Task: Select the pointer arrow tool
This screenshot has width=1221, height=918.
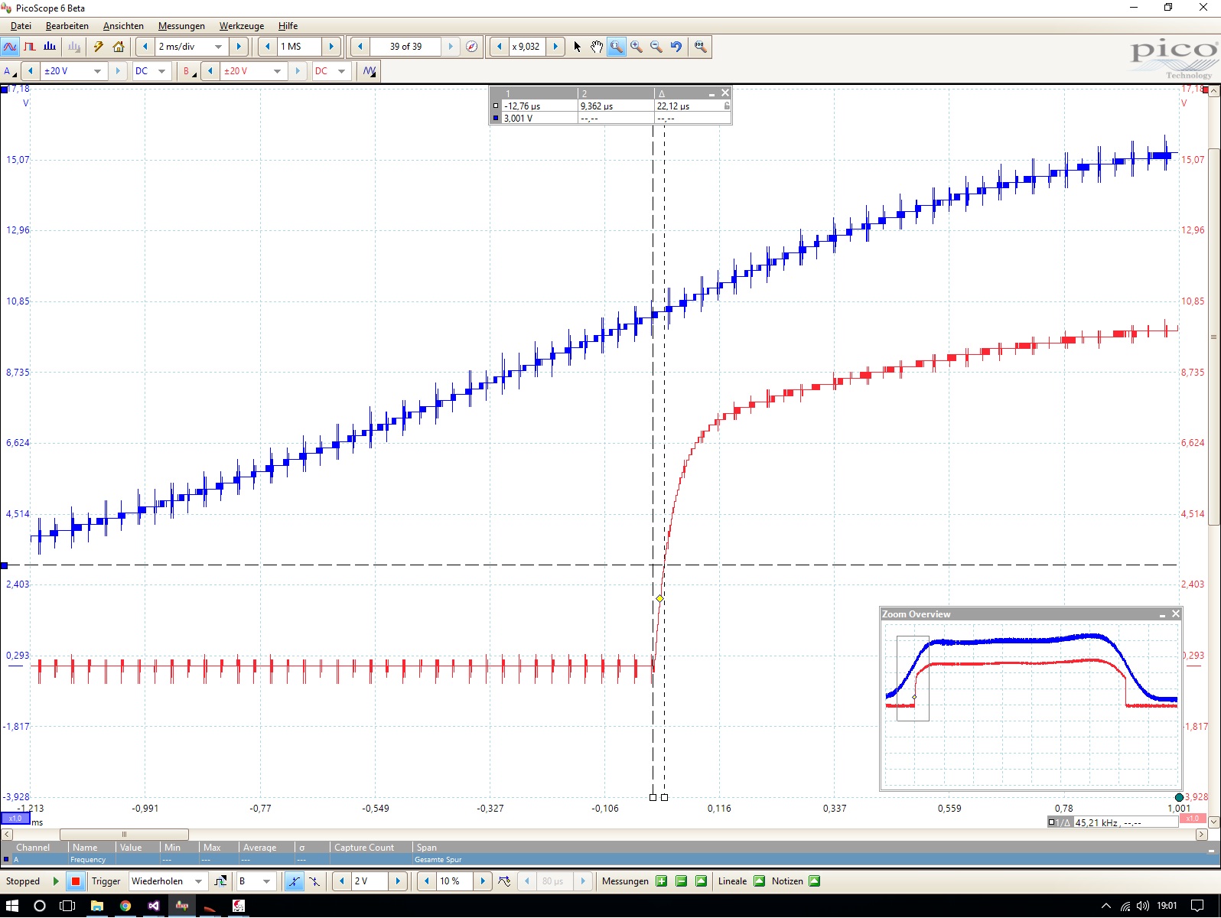Action: click(578, 47)
